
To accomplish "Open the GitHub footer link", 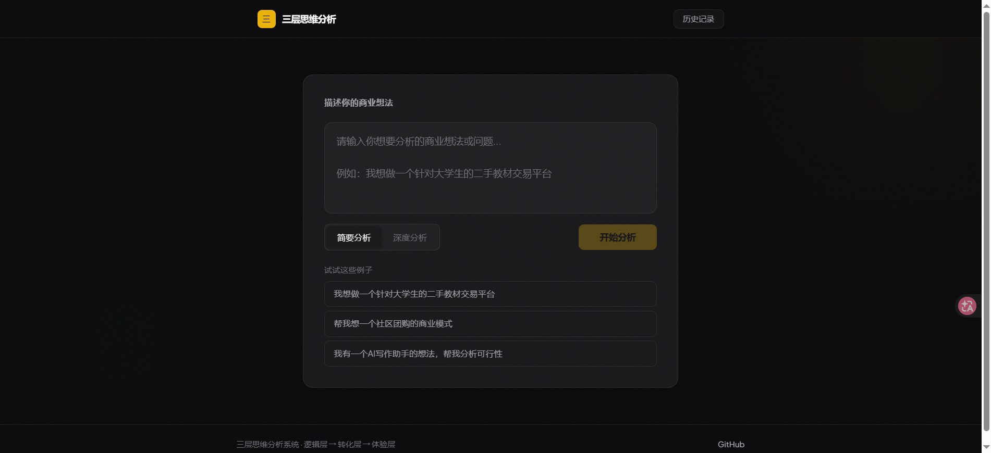I will click(x=731, y=445).
